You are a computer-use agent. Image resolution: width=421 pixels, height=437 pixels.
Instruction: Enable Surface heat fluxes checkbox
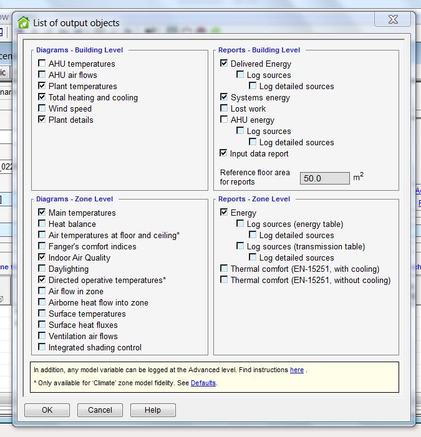coord(42,324)
